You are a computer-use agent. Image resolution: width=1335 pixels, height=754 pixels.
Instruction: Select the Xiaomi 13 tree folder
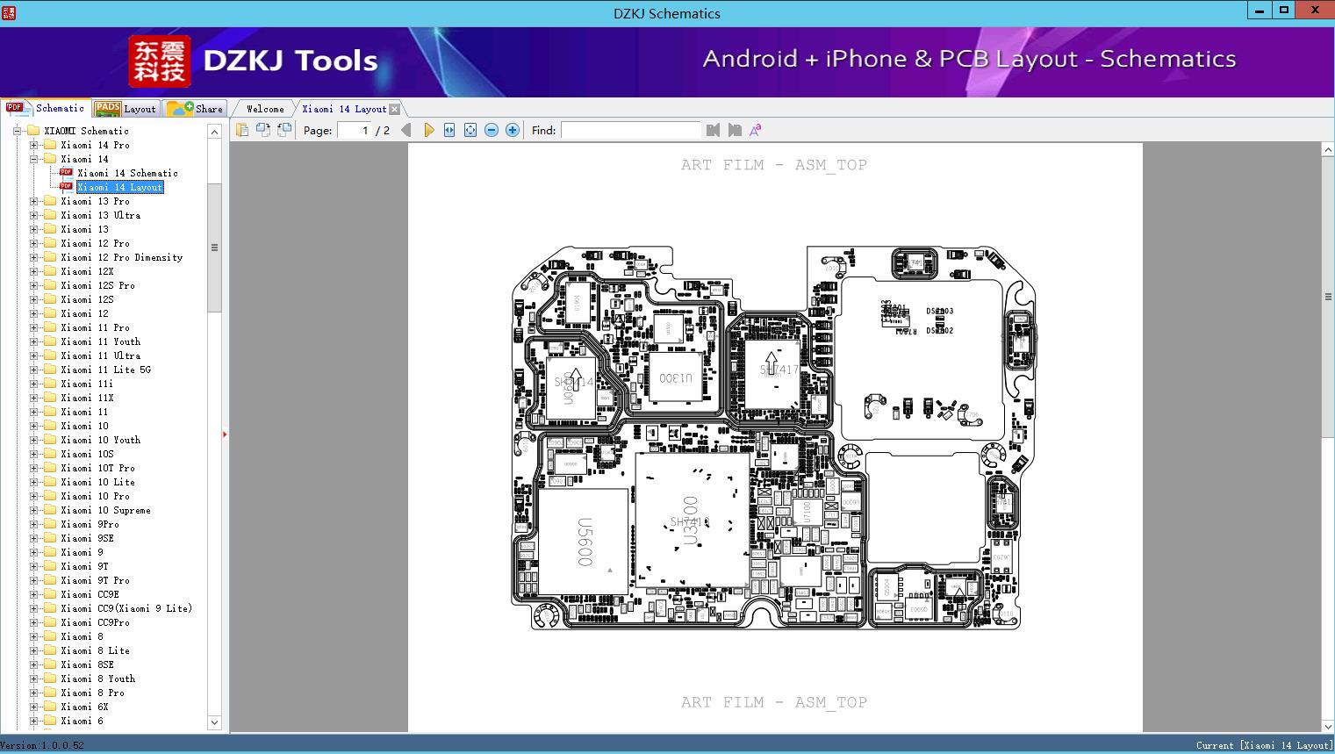(85, 229)
